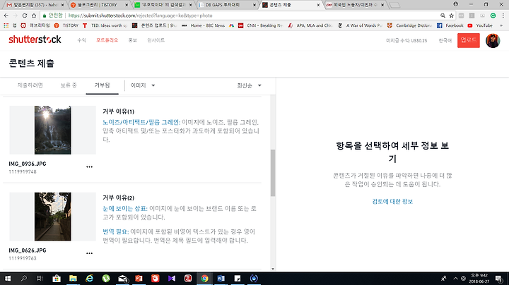
Task: Select the 거부됨 tab
Action: click(x=103, y=85)
